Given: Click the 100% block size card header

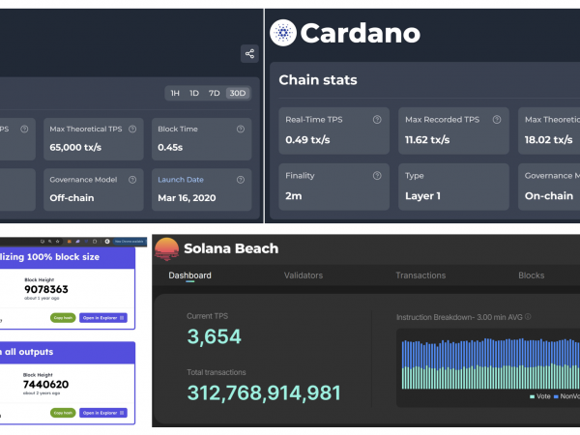Looking at the screenshot, I should click(x=68, y=257).
